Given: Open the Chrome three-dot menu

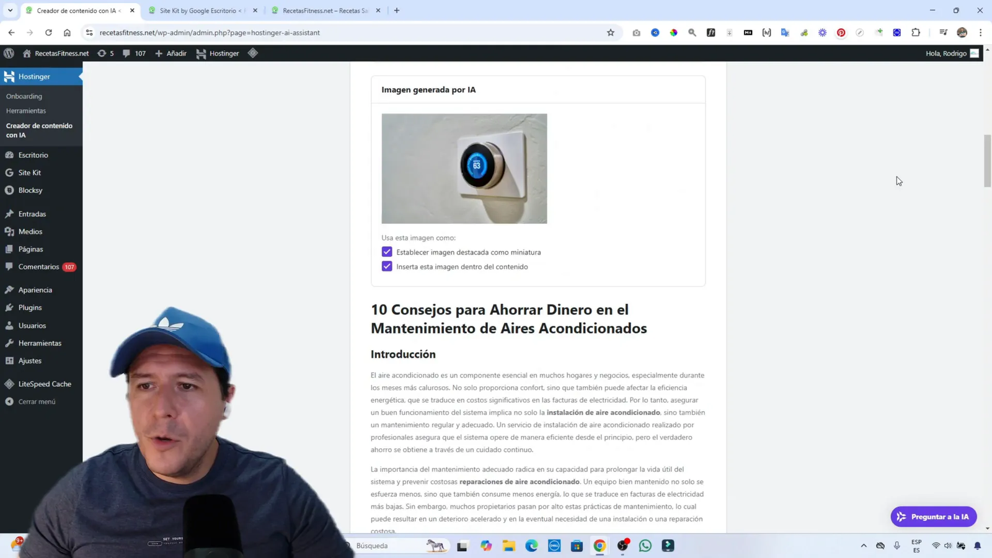Looking at the screenshot, I should click(980, 32).
